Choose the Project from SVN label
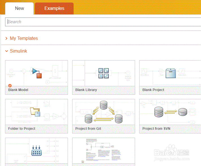This screenshot has width=201, height=166. click(x=156, y=129)
